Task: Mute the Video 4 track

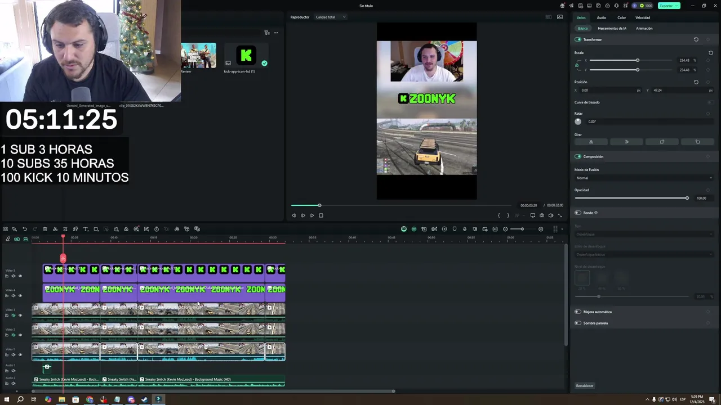Action: point(14,296)
